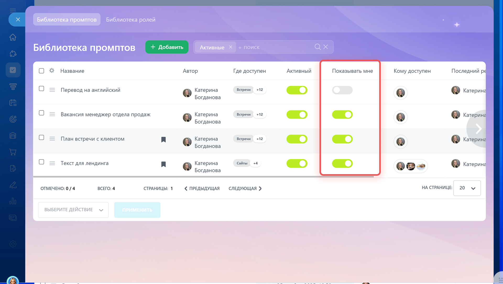This screenshot has width=503, height=284.
Task: Click the horizontal scrollbar under the table
Action: [x=203, y=177]
